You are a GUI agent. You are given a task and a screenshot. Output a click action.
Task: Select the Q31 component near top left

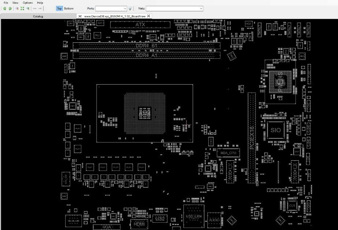pyautogui.click(x=100, y=23)
